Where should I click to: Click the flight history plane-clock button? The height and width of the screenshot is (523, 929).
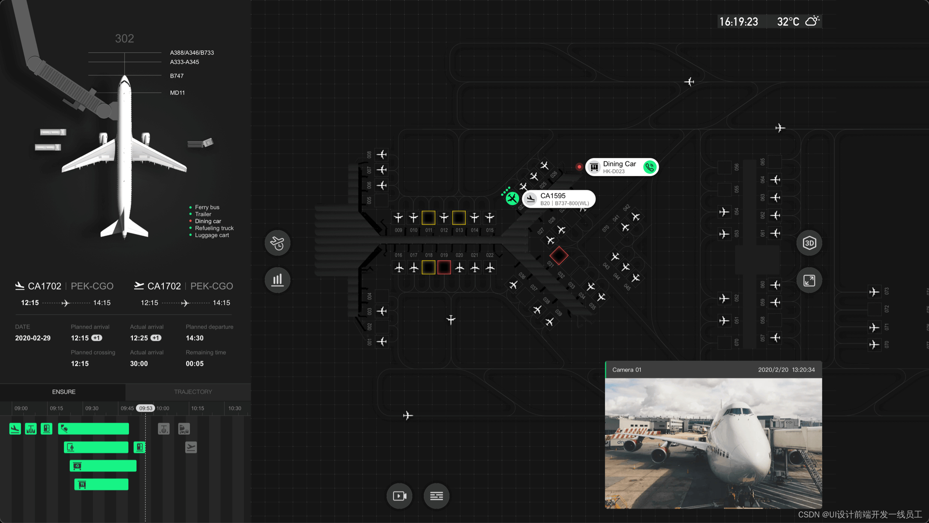point(277,243)
